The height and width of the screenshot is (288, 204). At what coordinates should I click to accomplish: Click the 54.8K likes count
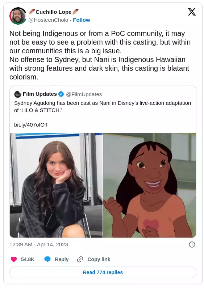[28, 259]
